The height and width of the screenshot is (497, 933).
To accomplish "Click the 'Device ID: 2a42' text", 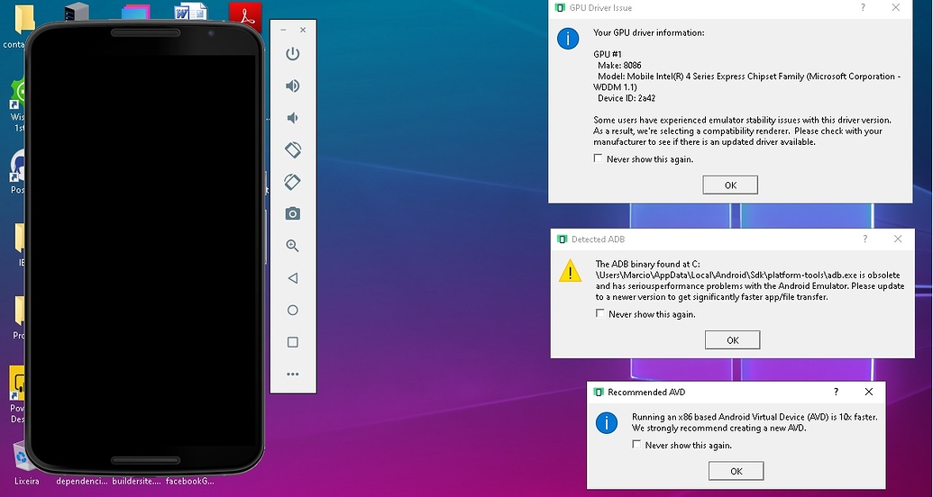I will 627,98.
